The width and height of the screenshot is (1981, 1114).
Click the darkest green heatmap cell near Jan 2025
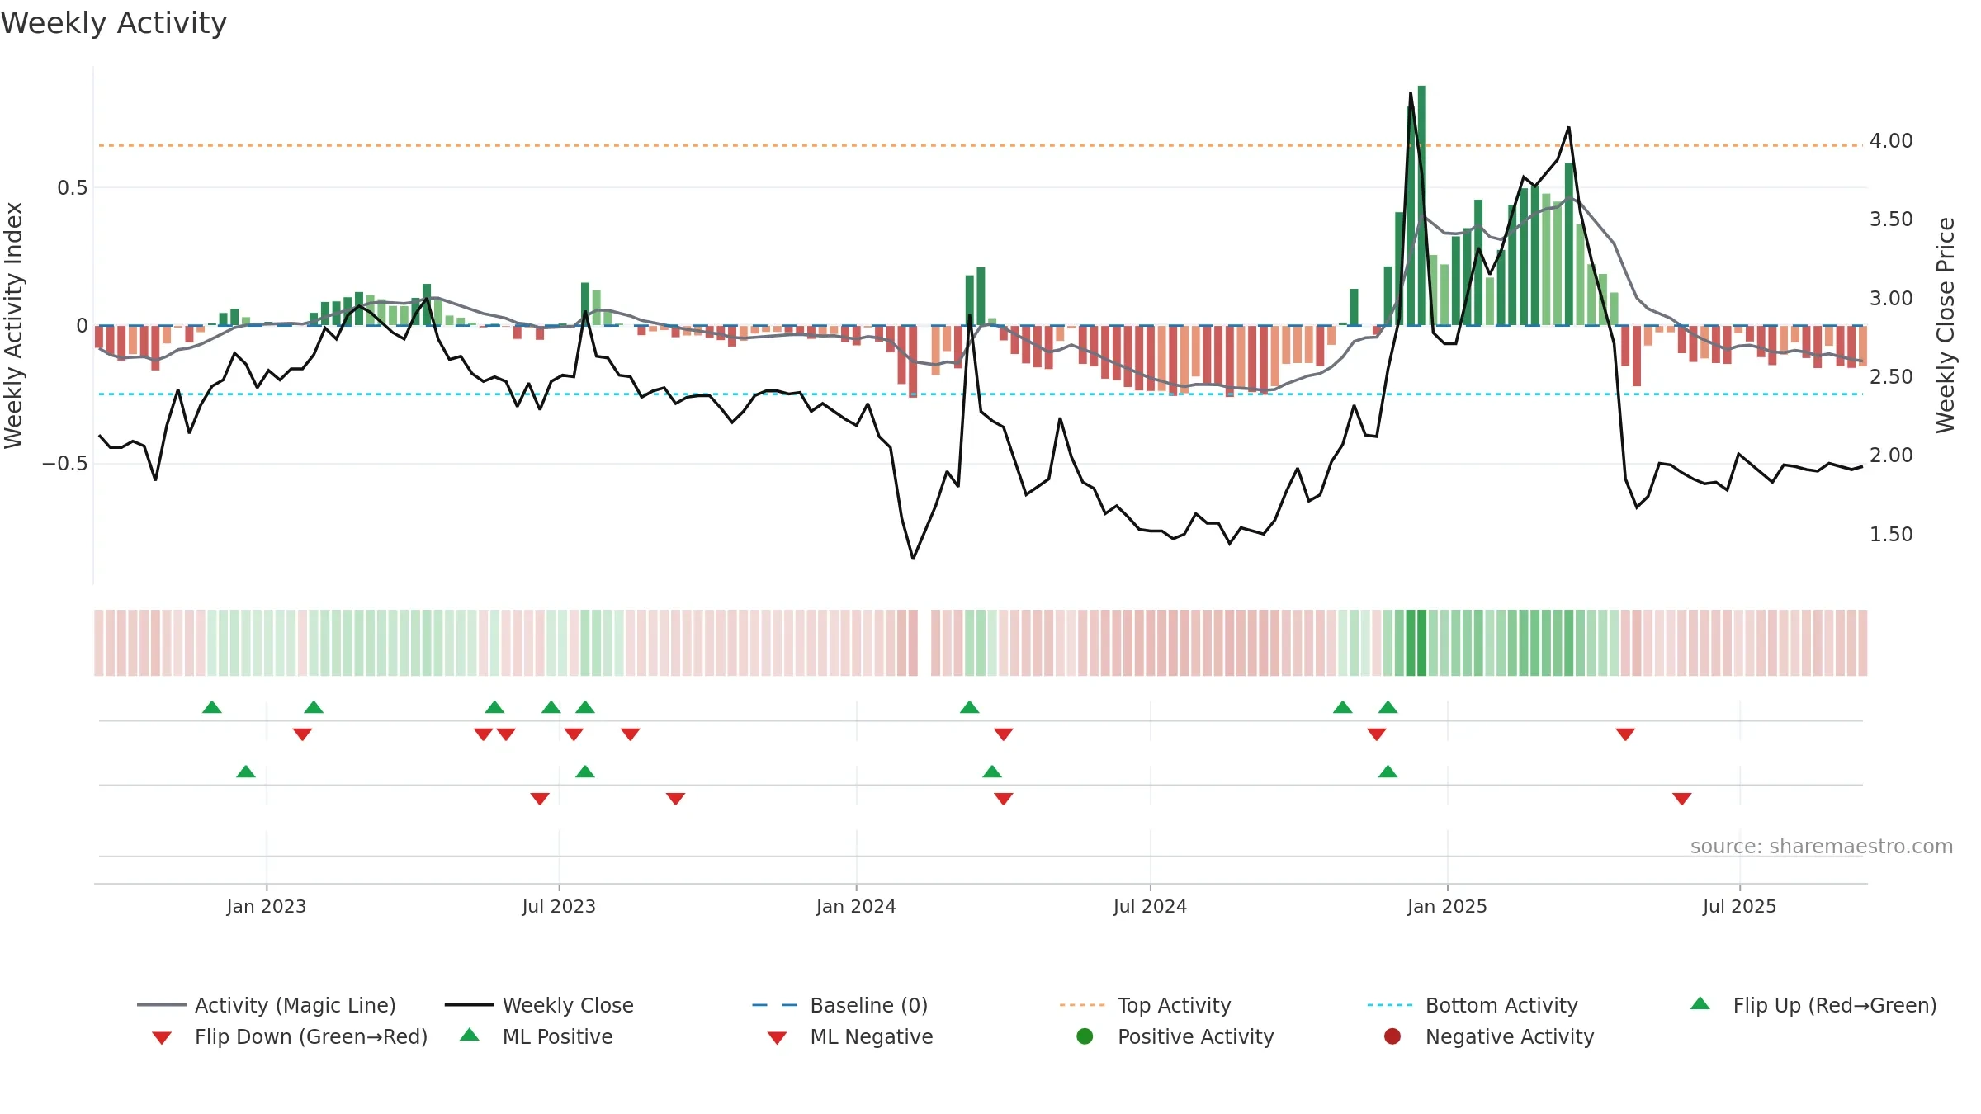point(1421,643)
